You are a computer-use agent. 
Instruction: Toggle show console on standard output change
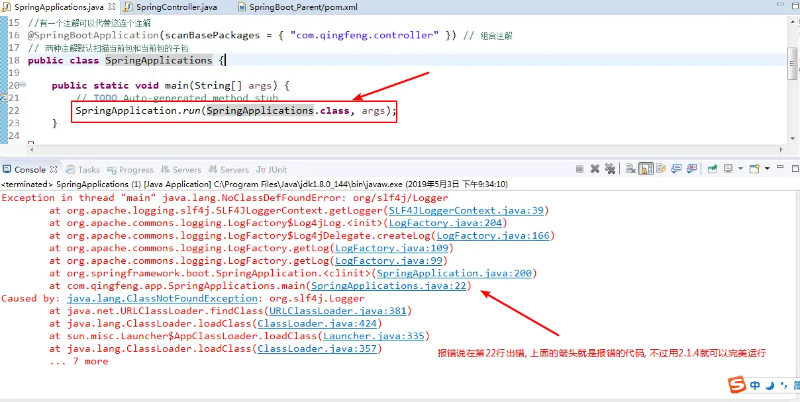[x=676, y=169]
